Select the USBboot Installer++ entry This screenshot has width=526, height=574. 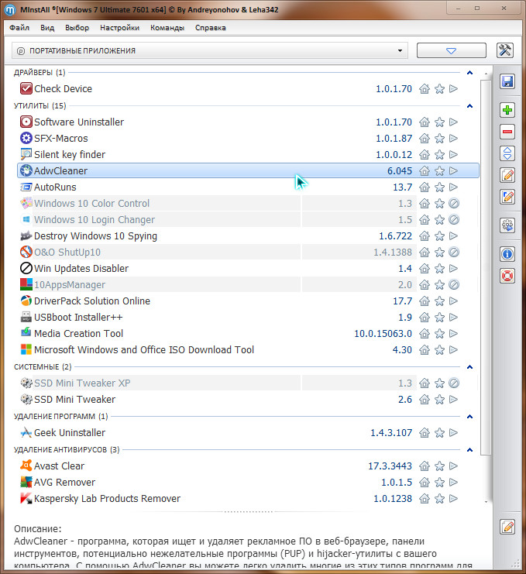[x=248, y=318]
